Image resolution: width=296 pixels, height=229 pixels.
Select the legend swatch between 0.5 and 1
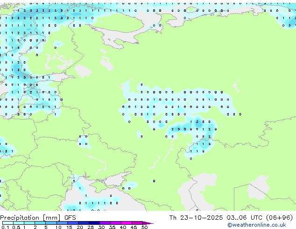point(19,223)
